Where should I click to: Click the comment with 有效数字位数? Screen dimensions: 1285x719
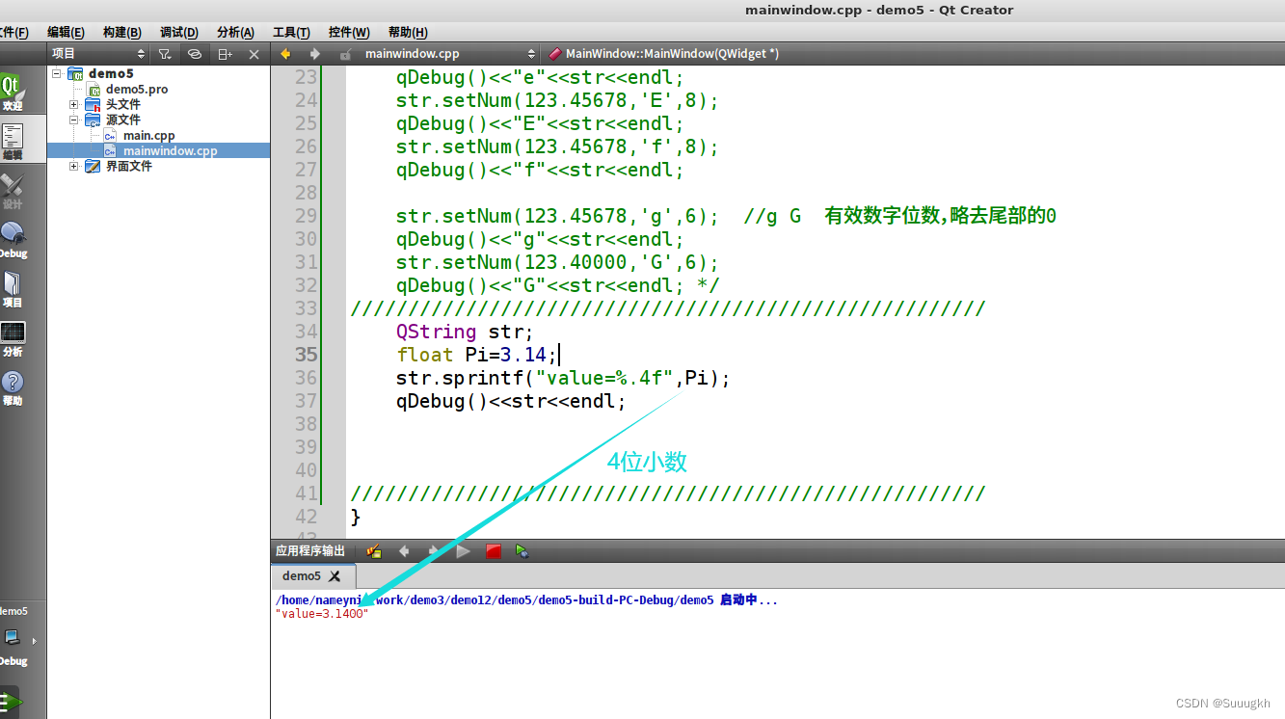[899, 216]
